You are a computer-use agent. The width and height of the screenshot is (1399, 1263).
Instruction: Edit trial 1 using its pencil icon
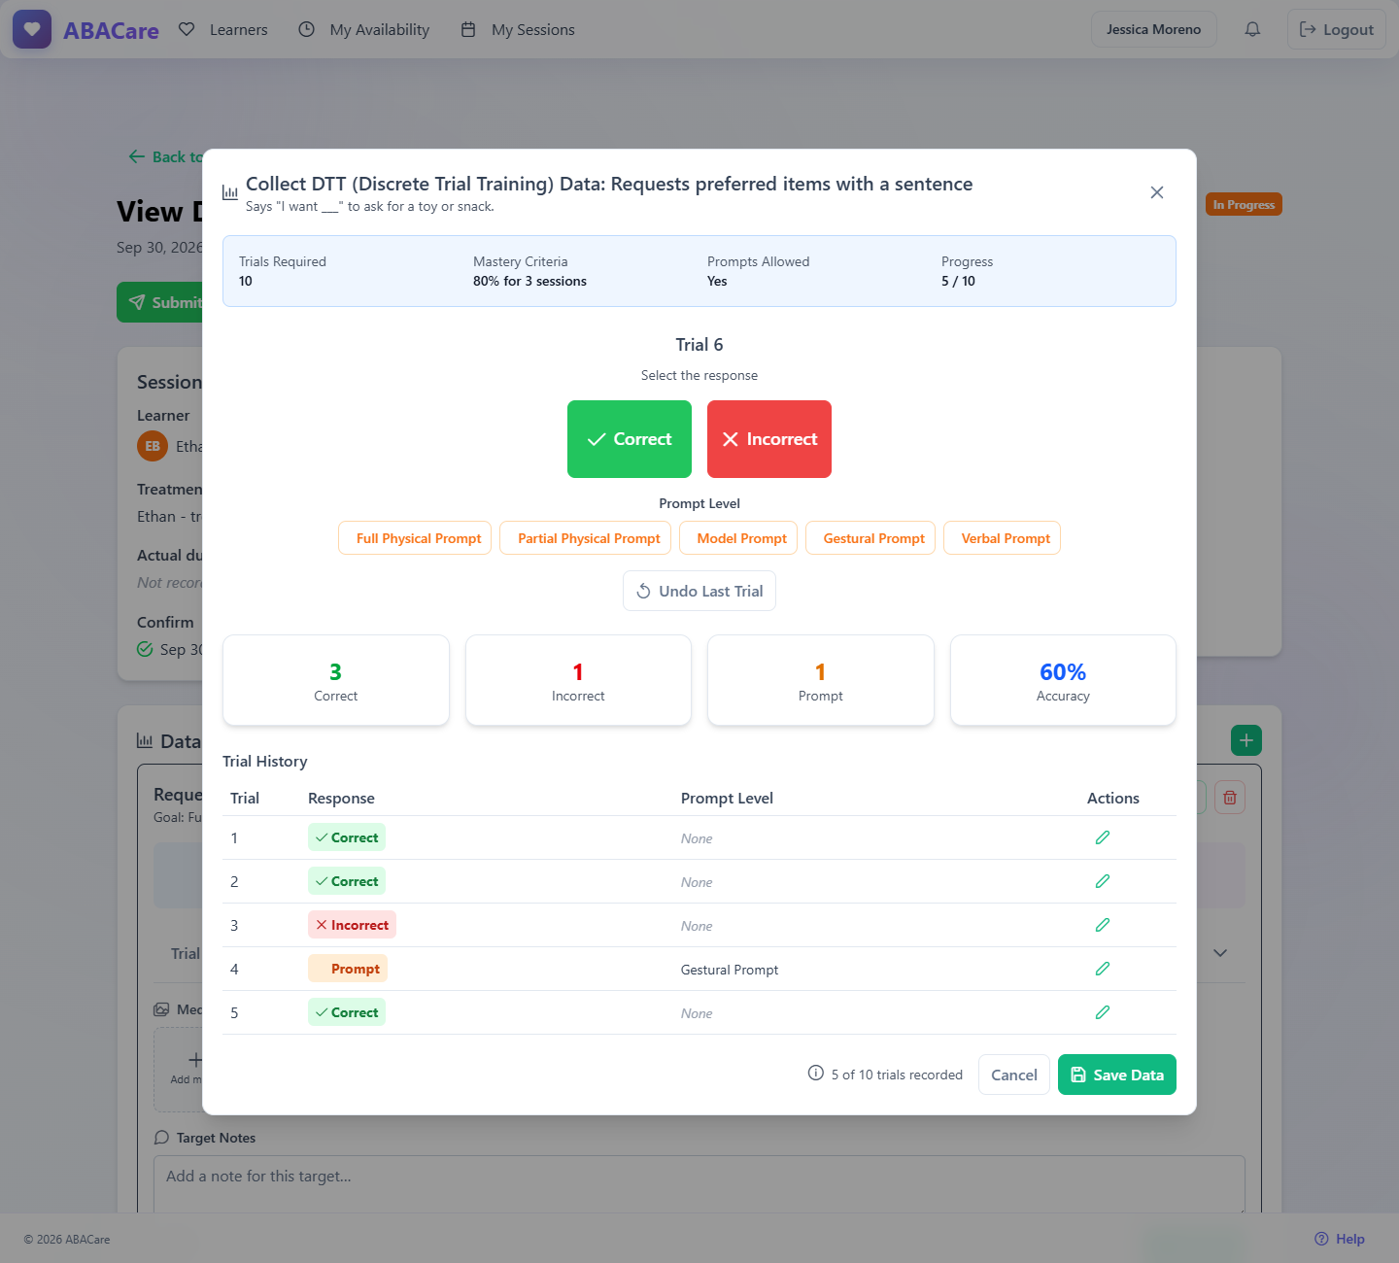point(1103,837)
